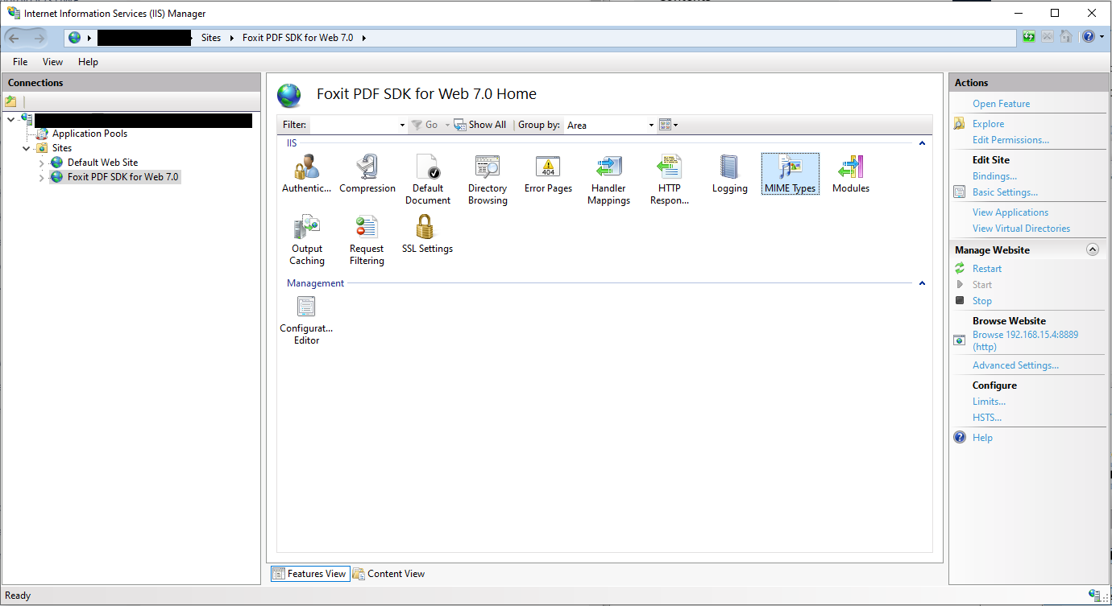Switch to Content View tab
This screenshot has width=1112, height=606.
pos(388,574)
